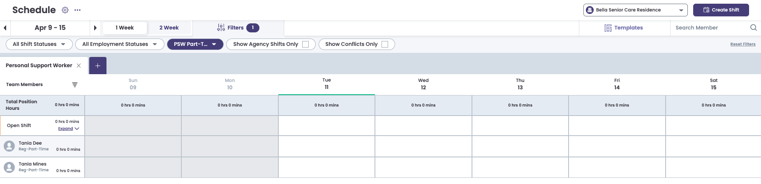Add a new position tab with plus
The image size is (761, 184).
click(x=98, y=66)
